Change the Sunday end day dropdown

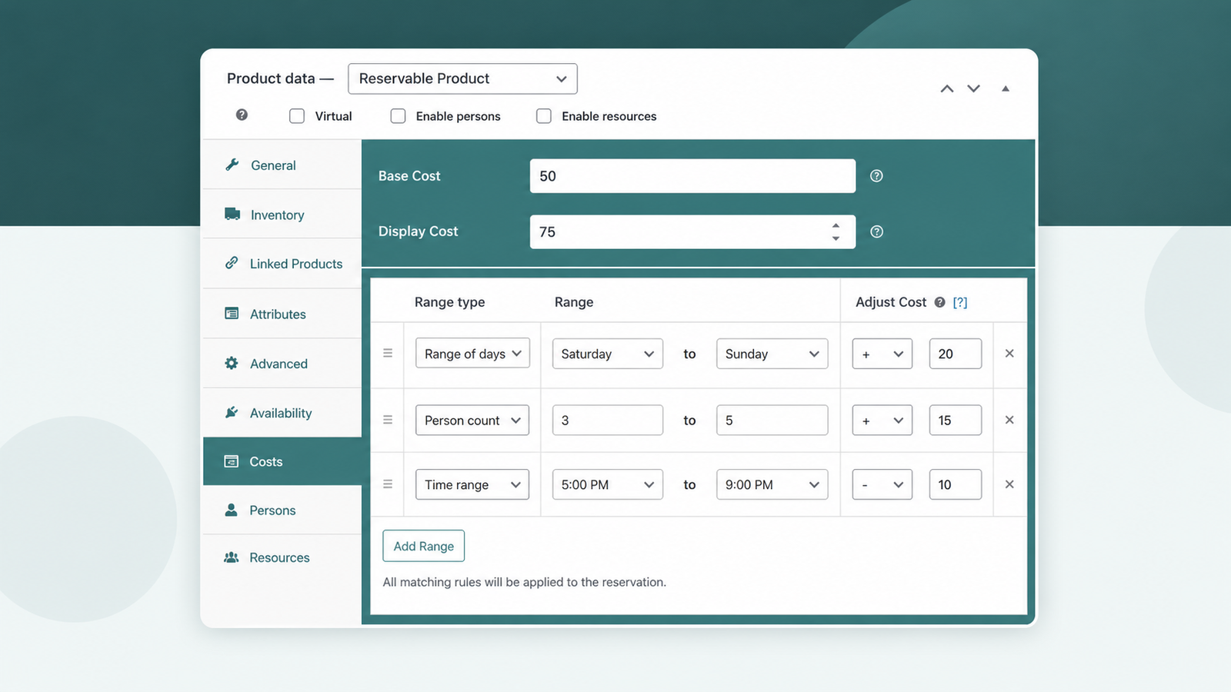tap(772, 354)
